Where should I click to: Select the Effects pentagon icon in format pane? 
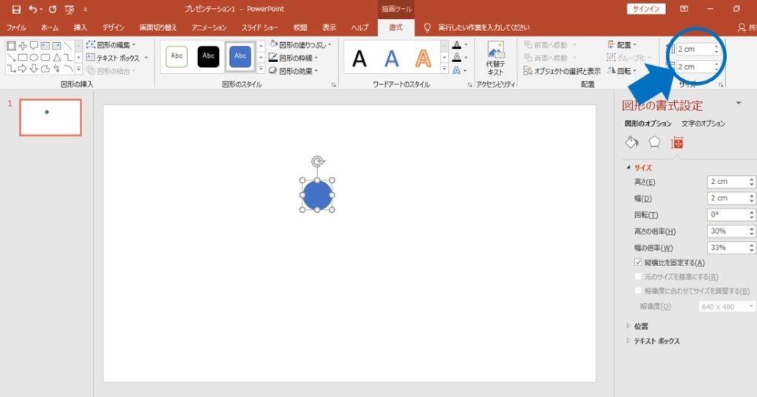(x=654, y=142)
